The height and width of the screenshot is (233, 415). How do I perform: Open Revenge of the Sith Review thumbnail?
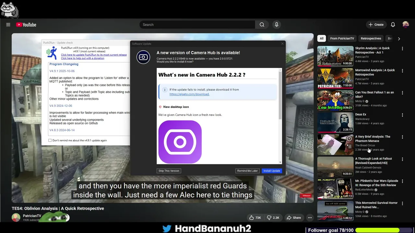pyautogui.click(x=335, y=189)
